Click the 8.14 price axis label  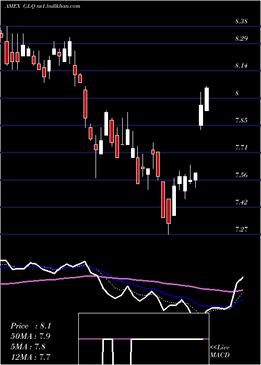pyautogui.click(x=241, y=66)
